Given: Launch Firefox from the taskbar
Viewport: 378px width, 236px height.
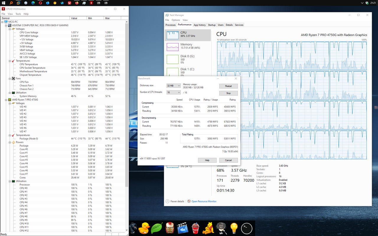Looking at the screenshot, I should (x=77, y=3).
